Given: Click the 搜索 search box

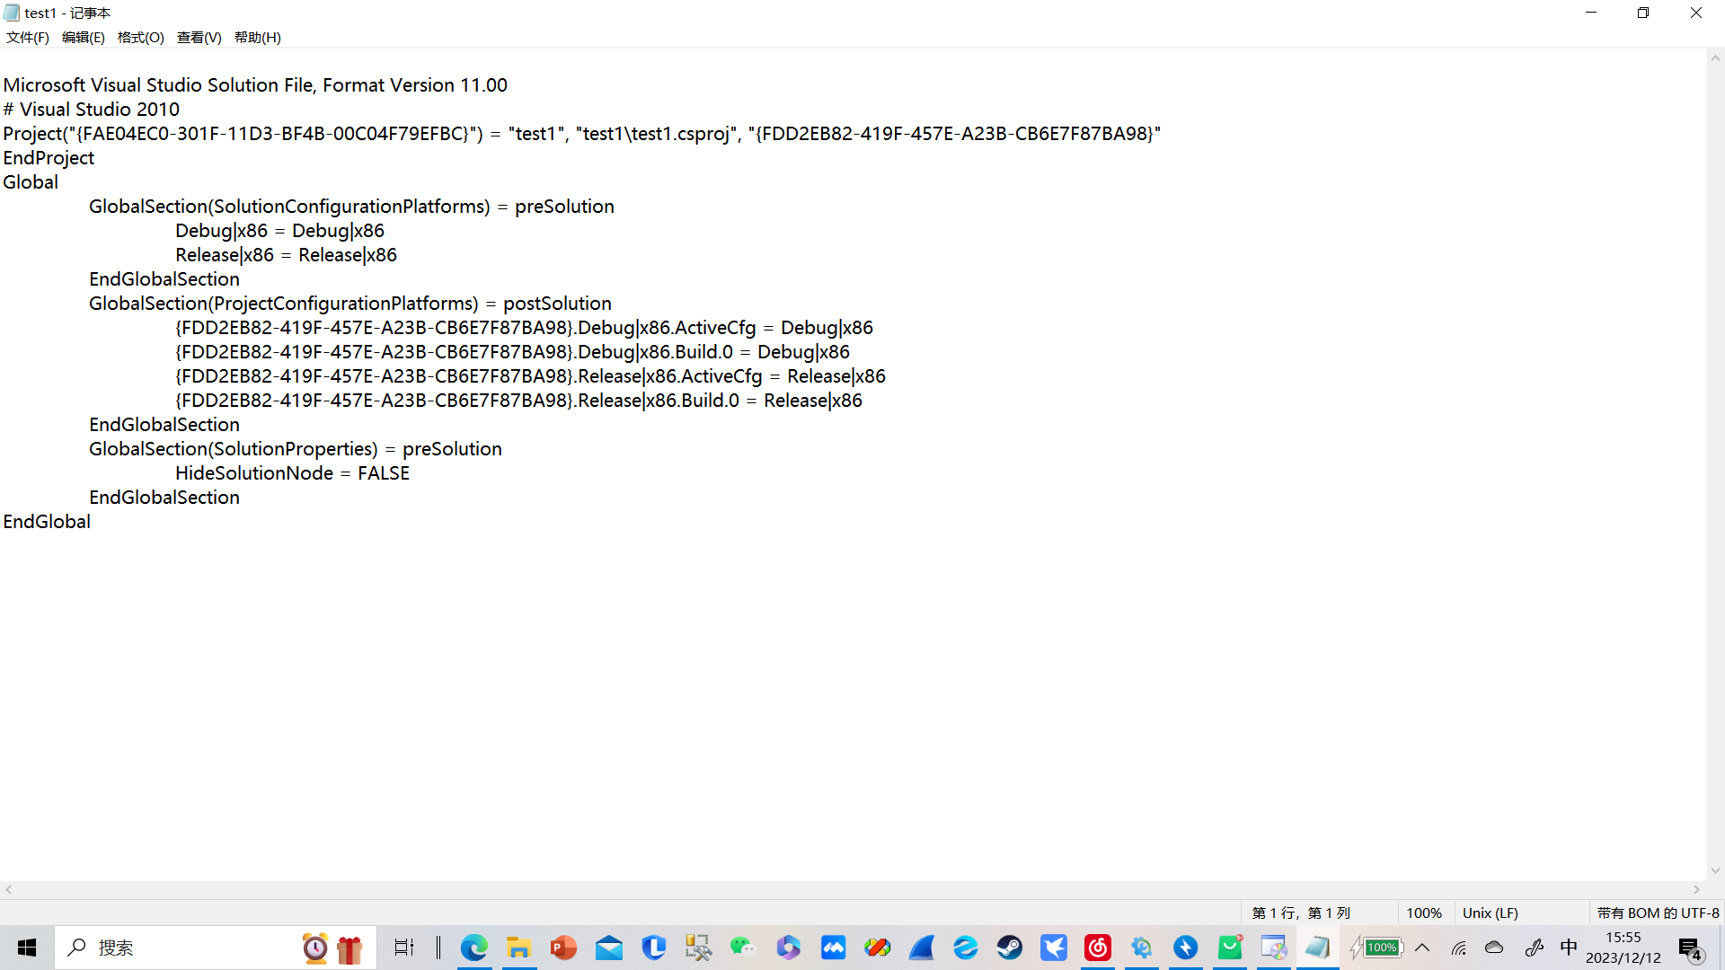Looking at the screenshot, I should 180,948.
